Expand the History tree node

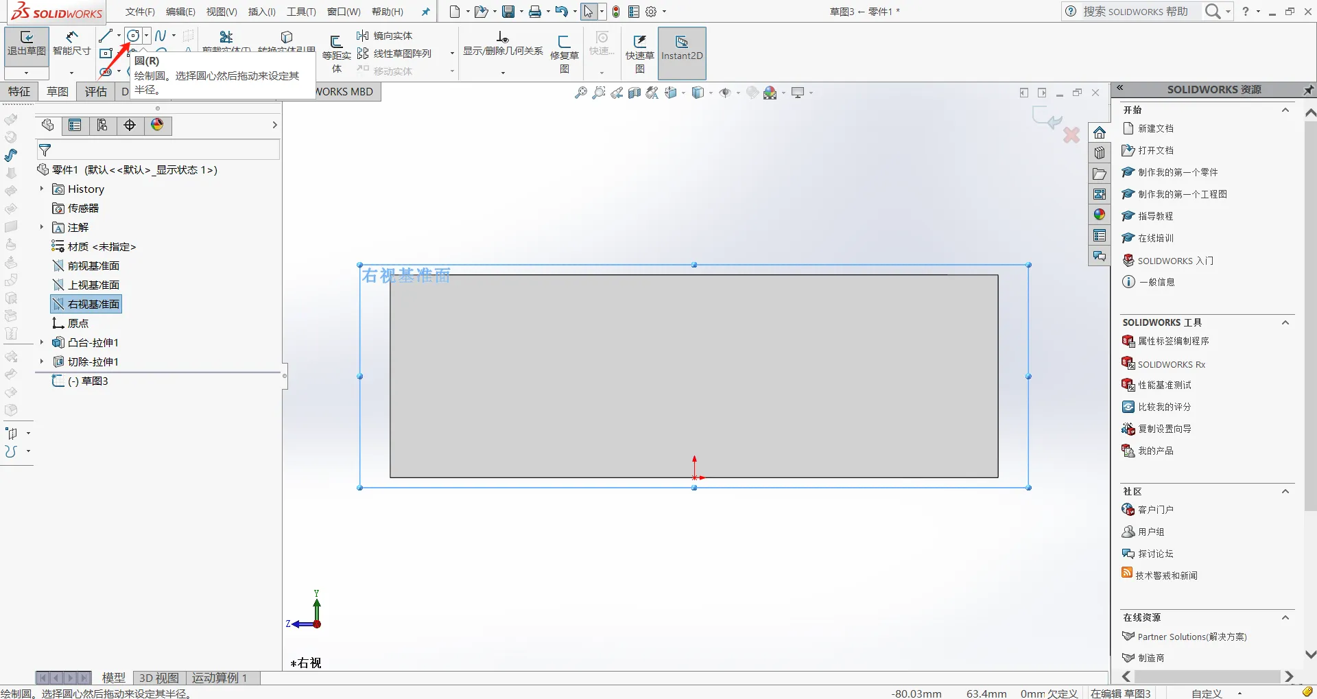pyautogui.click(x=42, y=189)
